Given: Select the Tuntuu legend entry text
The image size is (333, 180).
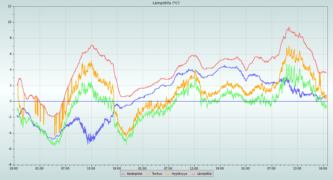Looking at the screenshot, I should tap(157, 174).
